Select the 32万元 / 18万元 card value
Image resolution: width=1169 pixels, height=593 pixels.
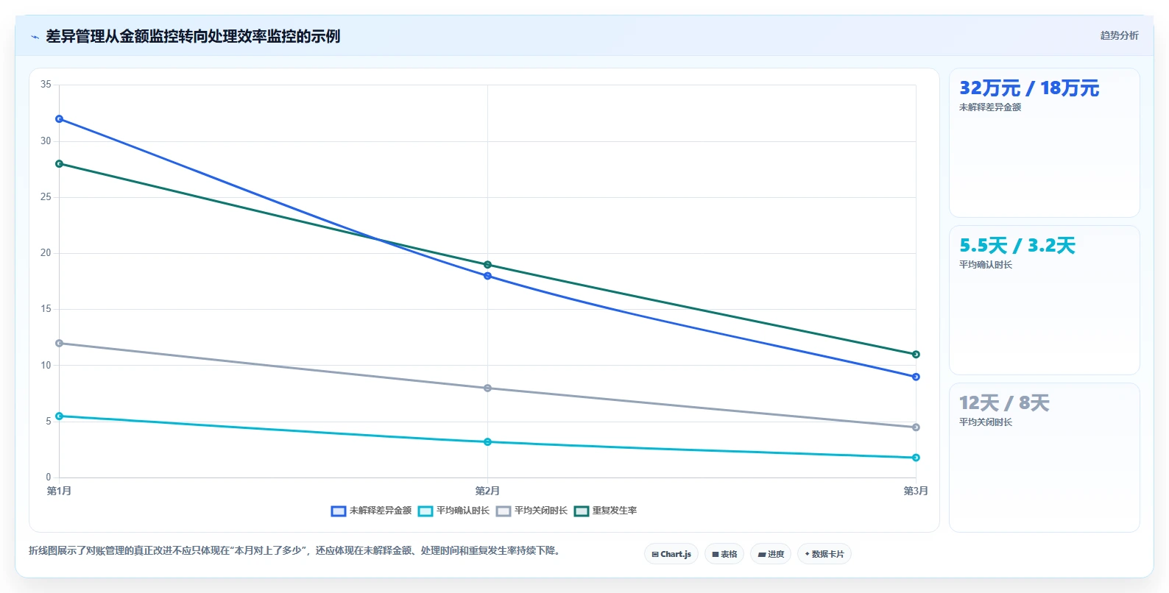[1028, 88]
